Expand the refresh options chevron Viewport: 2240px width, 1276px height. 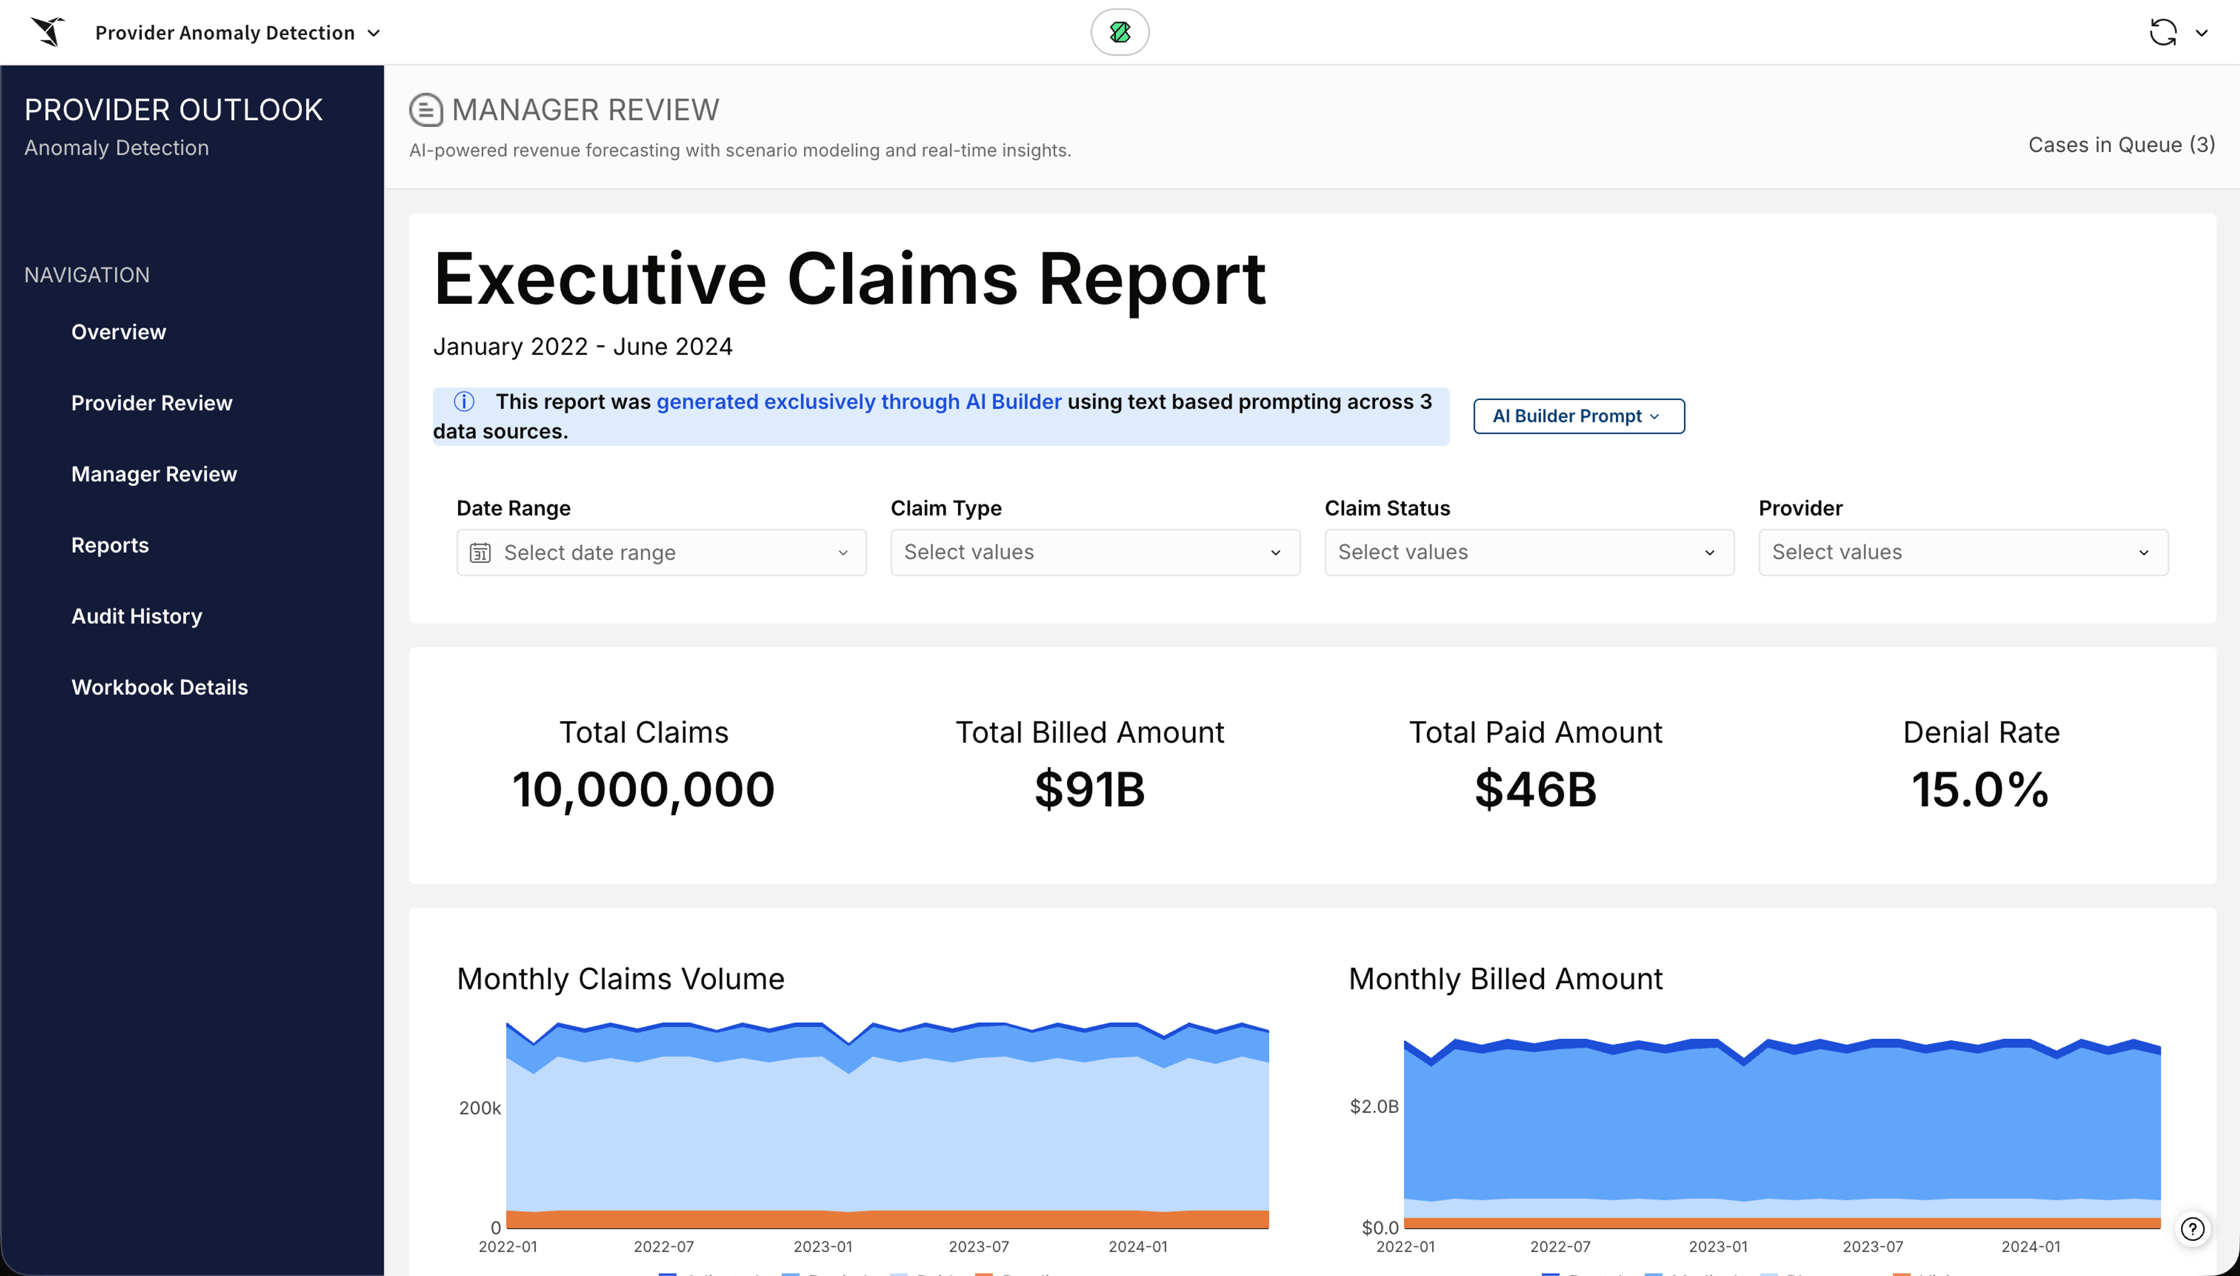[2201, 33]
